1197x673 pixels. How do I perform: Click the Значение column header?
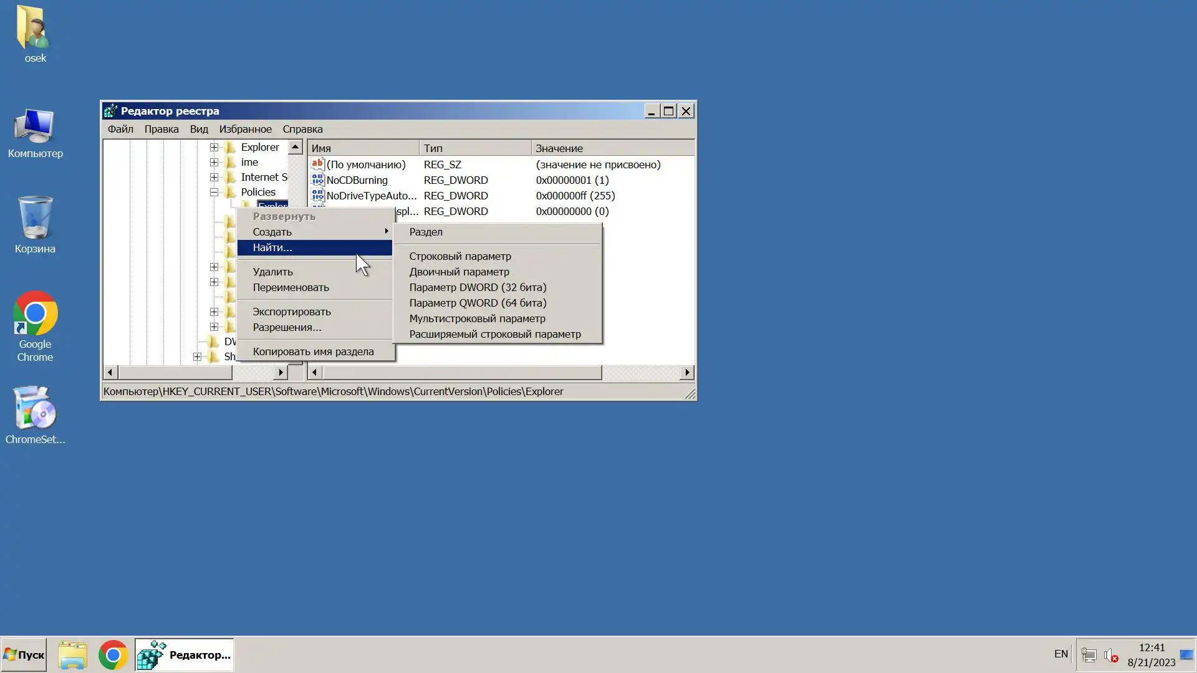coord(559,148)
